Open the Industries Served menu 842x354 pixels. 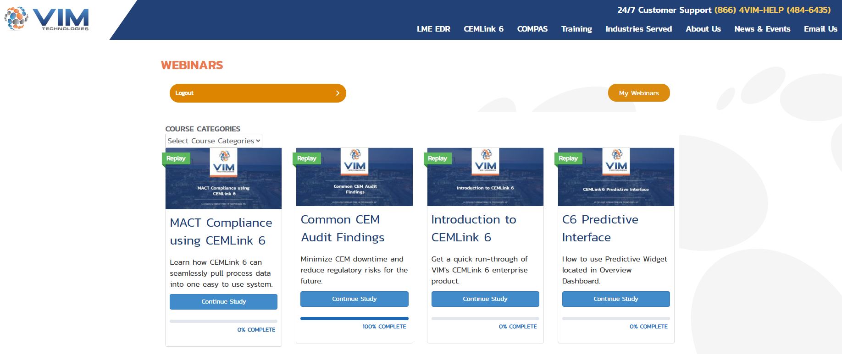(x=638, y=29)
